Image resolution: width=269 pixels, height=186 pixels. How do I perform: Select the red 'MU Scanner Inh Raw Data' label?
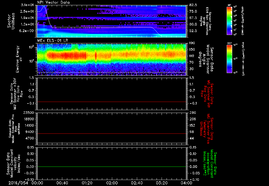206,94
